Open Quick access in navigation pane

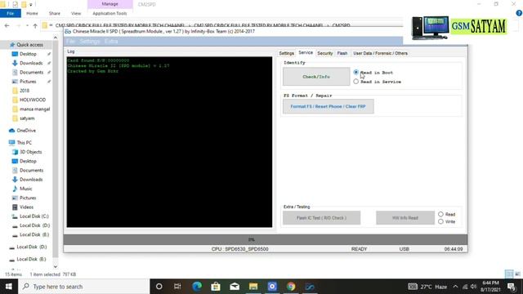29,45
